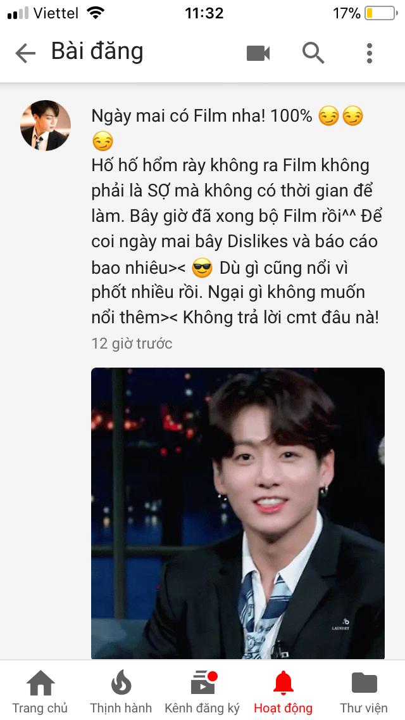Select the Trang chủ tab label
Image resolution: width=405 pixels, height=720 pixels.
[x=40, y=708]
